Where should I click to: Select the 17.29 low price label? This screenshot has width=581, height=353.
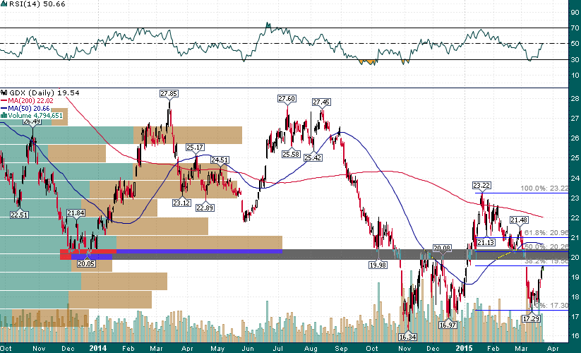point(531,318)
